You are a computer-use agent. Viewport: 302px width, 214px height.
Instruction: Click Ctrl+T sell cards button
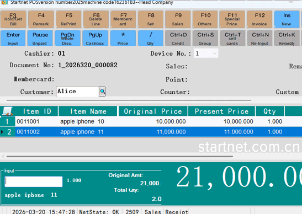click(x=232, y=38)
